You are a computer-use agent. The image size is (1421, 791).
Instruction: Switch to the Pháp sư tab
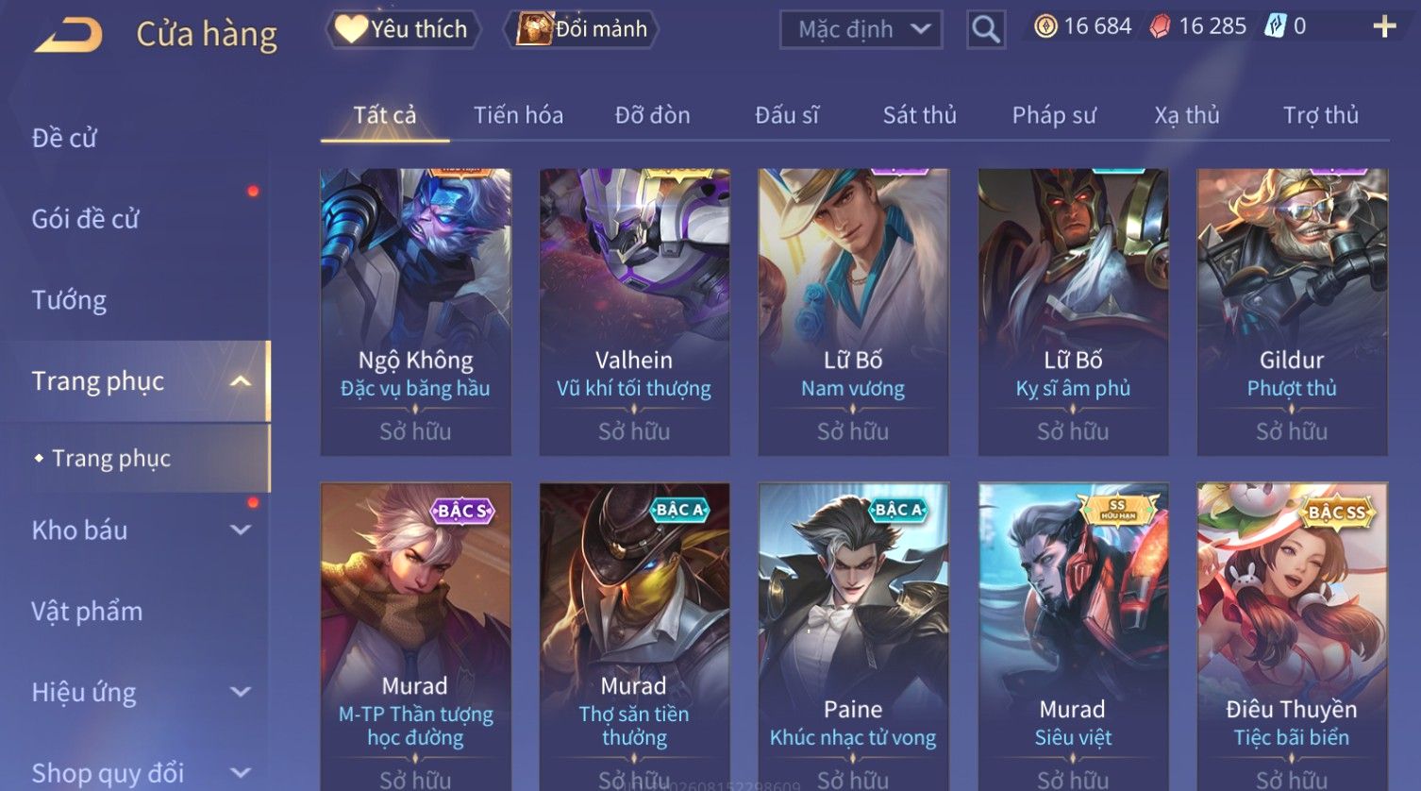coord(1054,115)
